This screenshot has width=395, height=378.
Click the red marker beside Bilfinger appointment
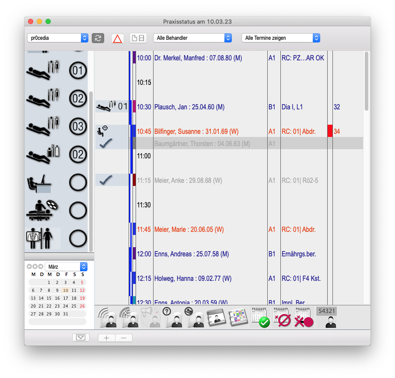[330, 131]
